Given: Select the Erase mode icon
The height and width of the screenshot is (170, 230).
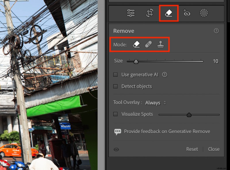Looking at the screenshot, I should pos(137,44).
